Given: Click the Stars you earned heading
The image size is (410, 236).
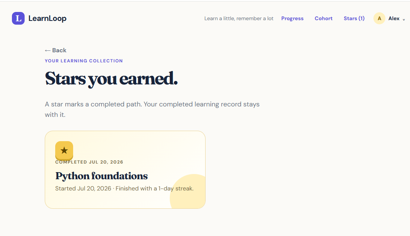Looking at the screenshot, I should click(112, 78).
